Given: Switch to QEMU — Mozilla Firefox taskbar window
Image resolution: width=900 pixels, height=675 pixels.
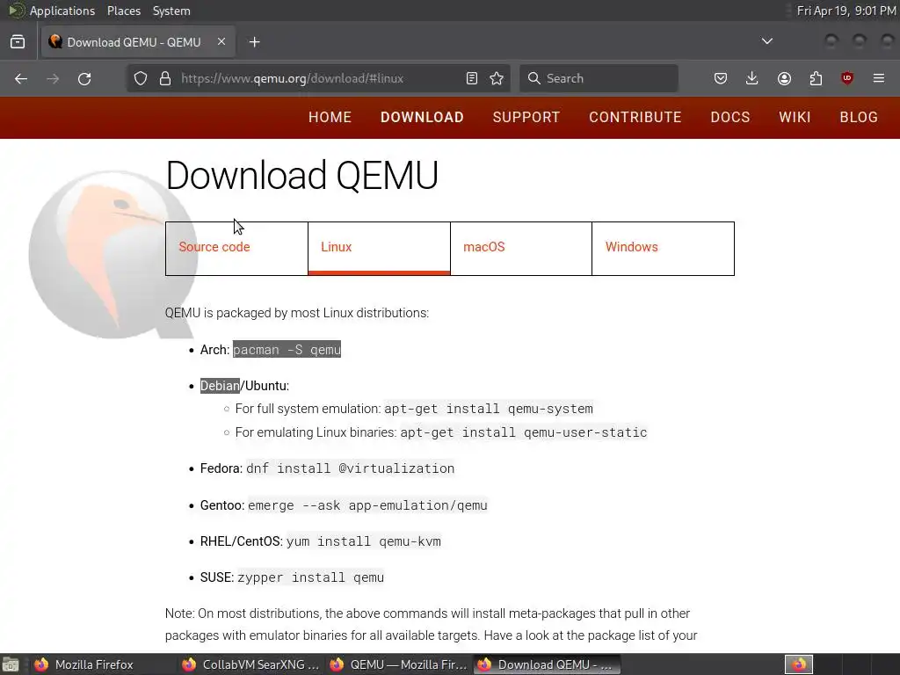Looking at the screenshot, I should 398,664.
